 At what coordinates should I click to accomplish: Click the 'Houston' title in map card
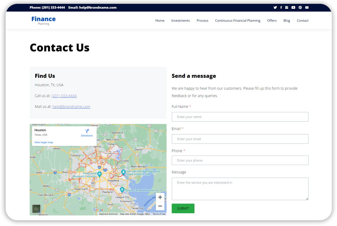tap(40, 130)
